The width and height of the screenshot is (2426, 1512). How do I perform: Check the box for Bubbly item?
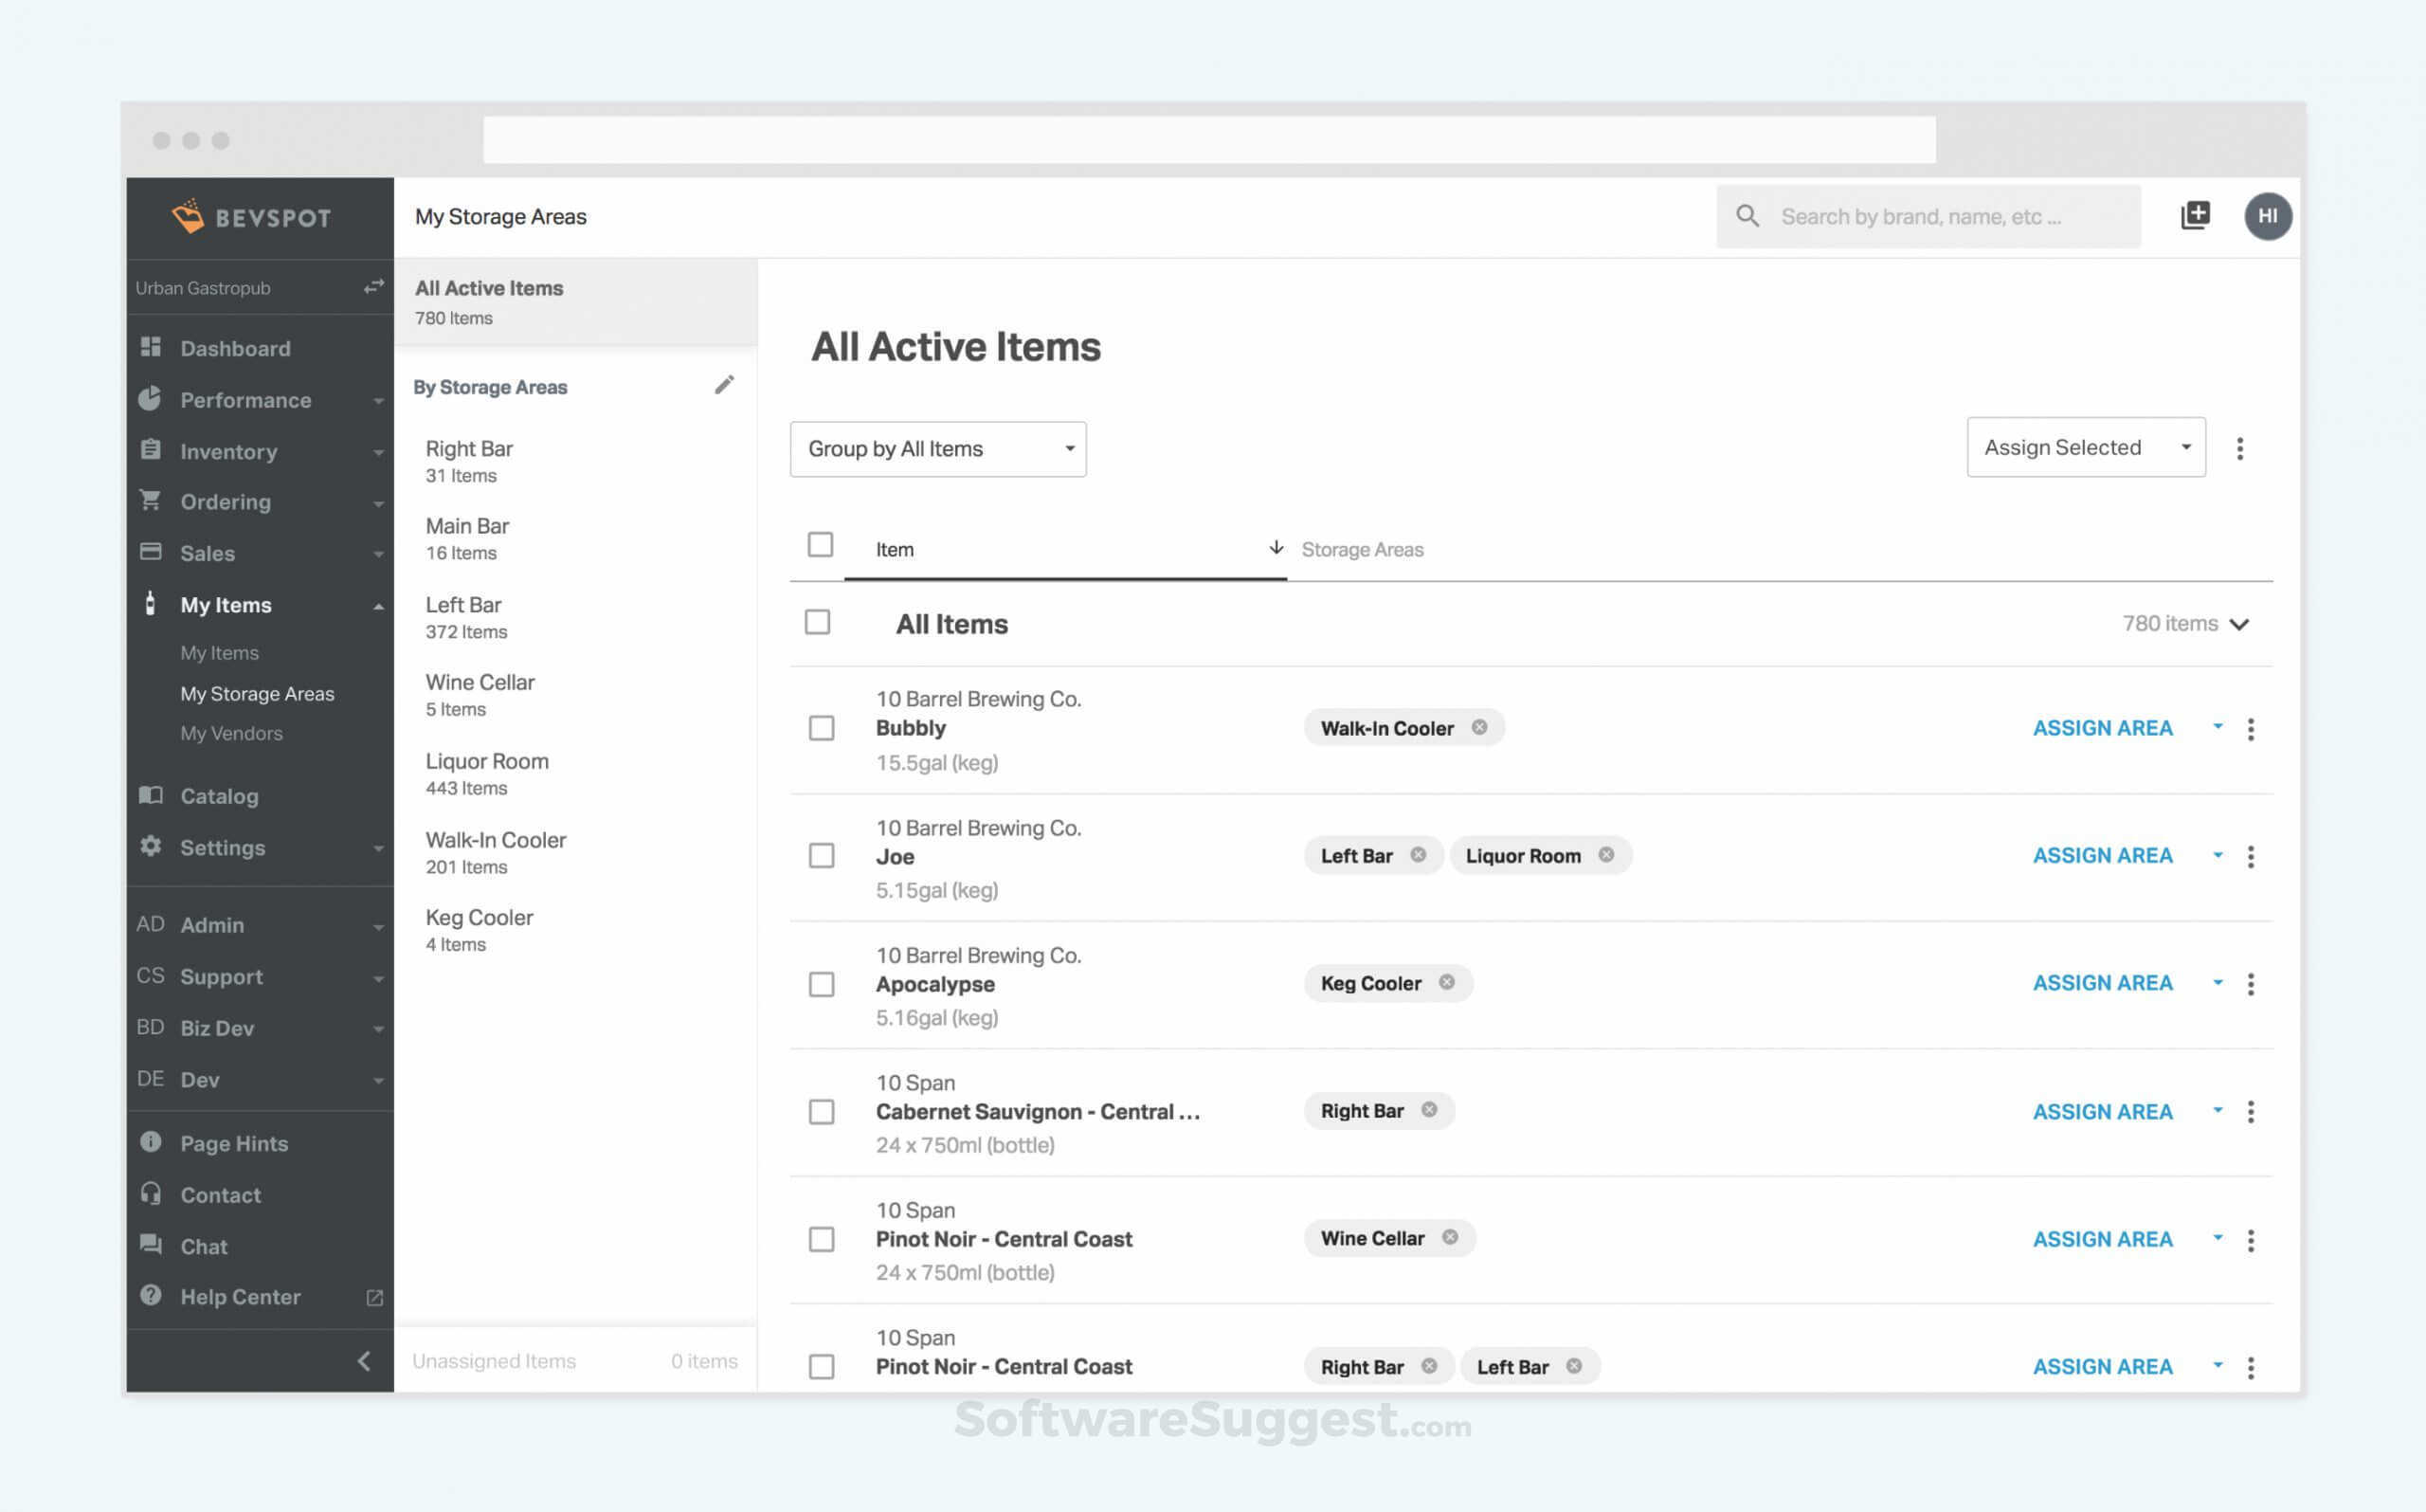click(x=821, y=728)
